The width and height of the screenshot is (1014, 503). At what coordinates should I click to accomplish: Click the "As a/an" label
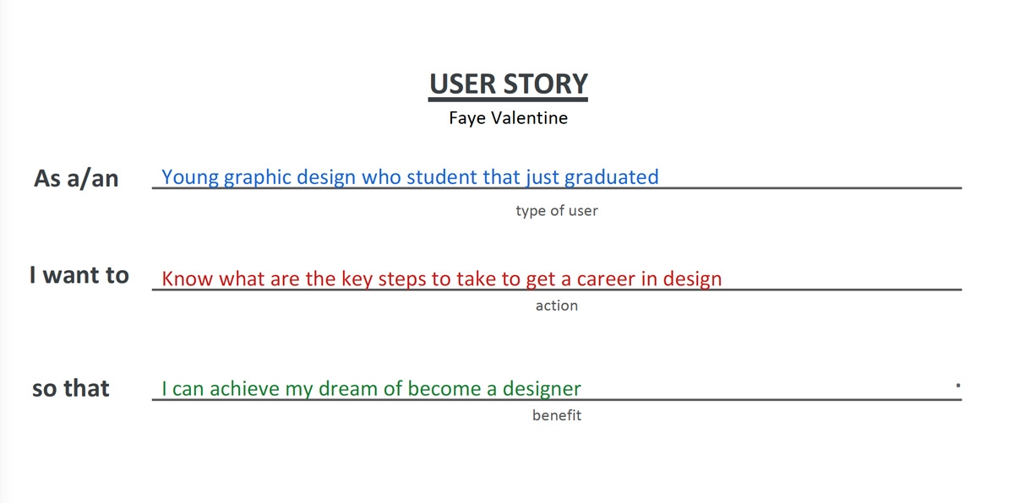point(76,178)
